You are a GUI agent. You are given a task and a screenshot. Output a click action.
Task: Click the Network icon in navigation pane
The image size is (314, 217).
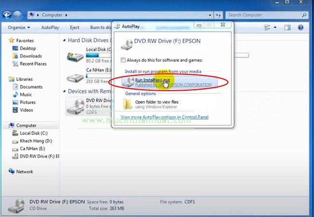click(x=12, y=172)
